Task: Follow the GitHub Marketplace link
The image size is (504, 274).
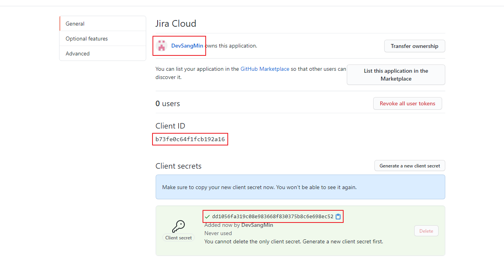Action: point(265,69)
